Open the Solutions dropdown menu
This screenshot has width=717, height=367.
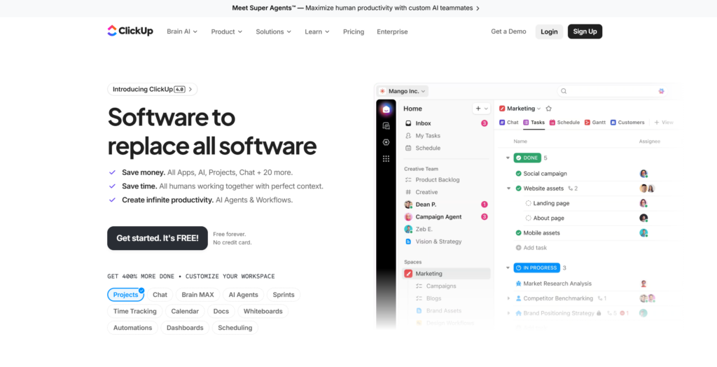pyautogui.click(x=274, y=32)
